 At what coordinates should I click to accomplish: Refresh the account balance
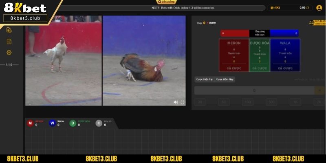[x=308, y=8]
